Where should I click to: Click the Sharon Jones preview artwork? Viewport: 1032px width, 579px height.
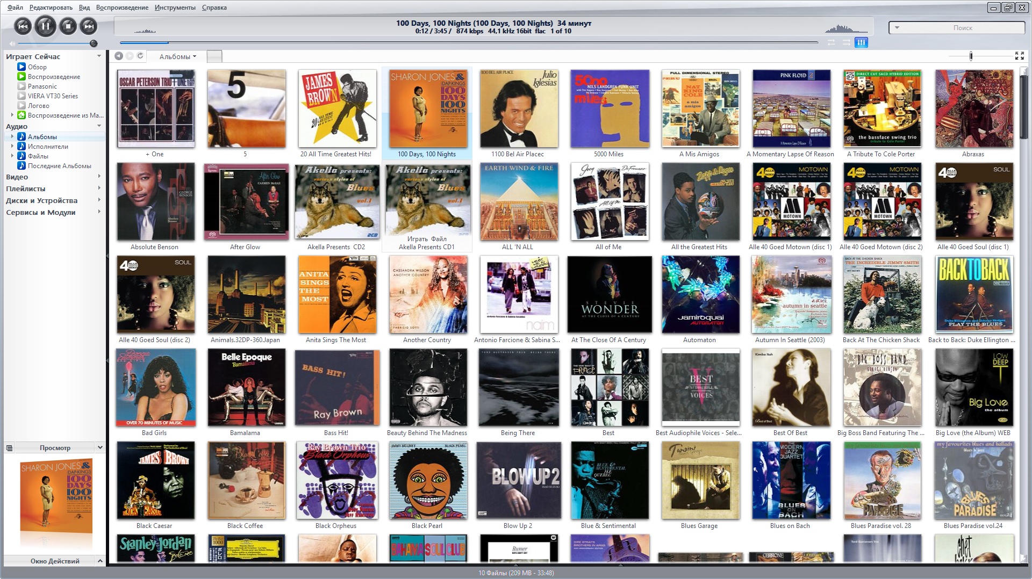[55, 495]
